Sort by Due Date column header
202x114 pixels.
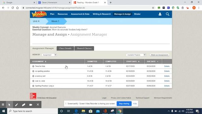click(152, 61)
